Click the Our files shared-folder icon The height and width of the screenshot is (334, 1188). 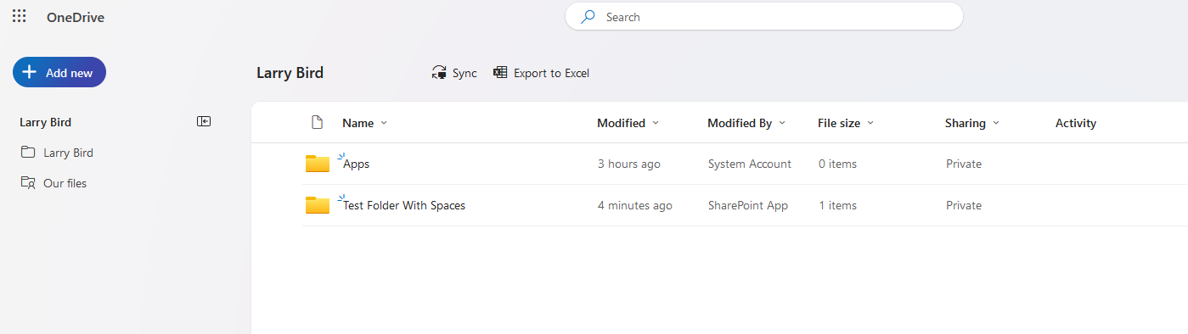point(28,183)
